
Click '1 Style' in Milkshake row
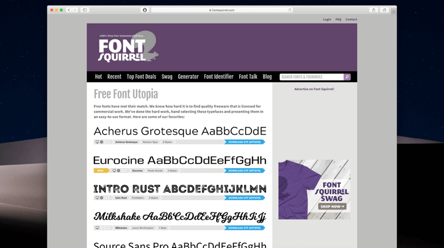tap(162, 228)
